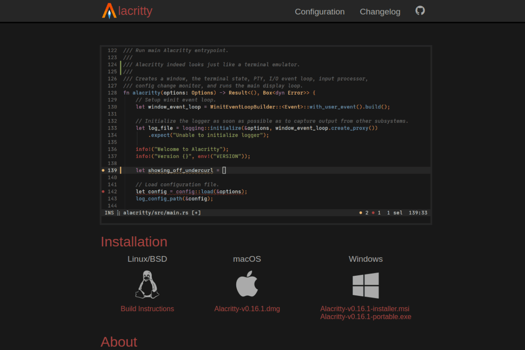Open the Changelog page

(380, 11)
